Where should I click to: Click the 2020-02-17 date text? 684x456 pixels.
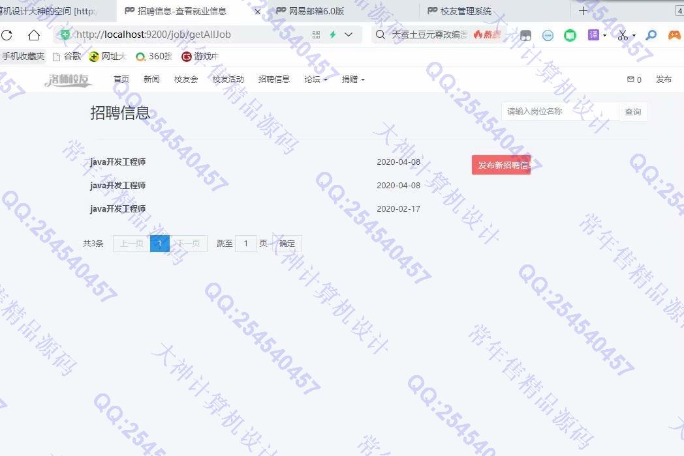[398, 209]
